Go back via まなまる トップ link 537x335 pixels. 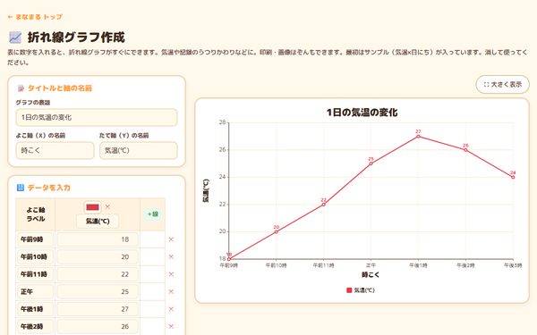click(35, 17)
